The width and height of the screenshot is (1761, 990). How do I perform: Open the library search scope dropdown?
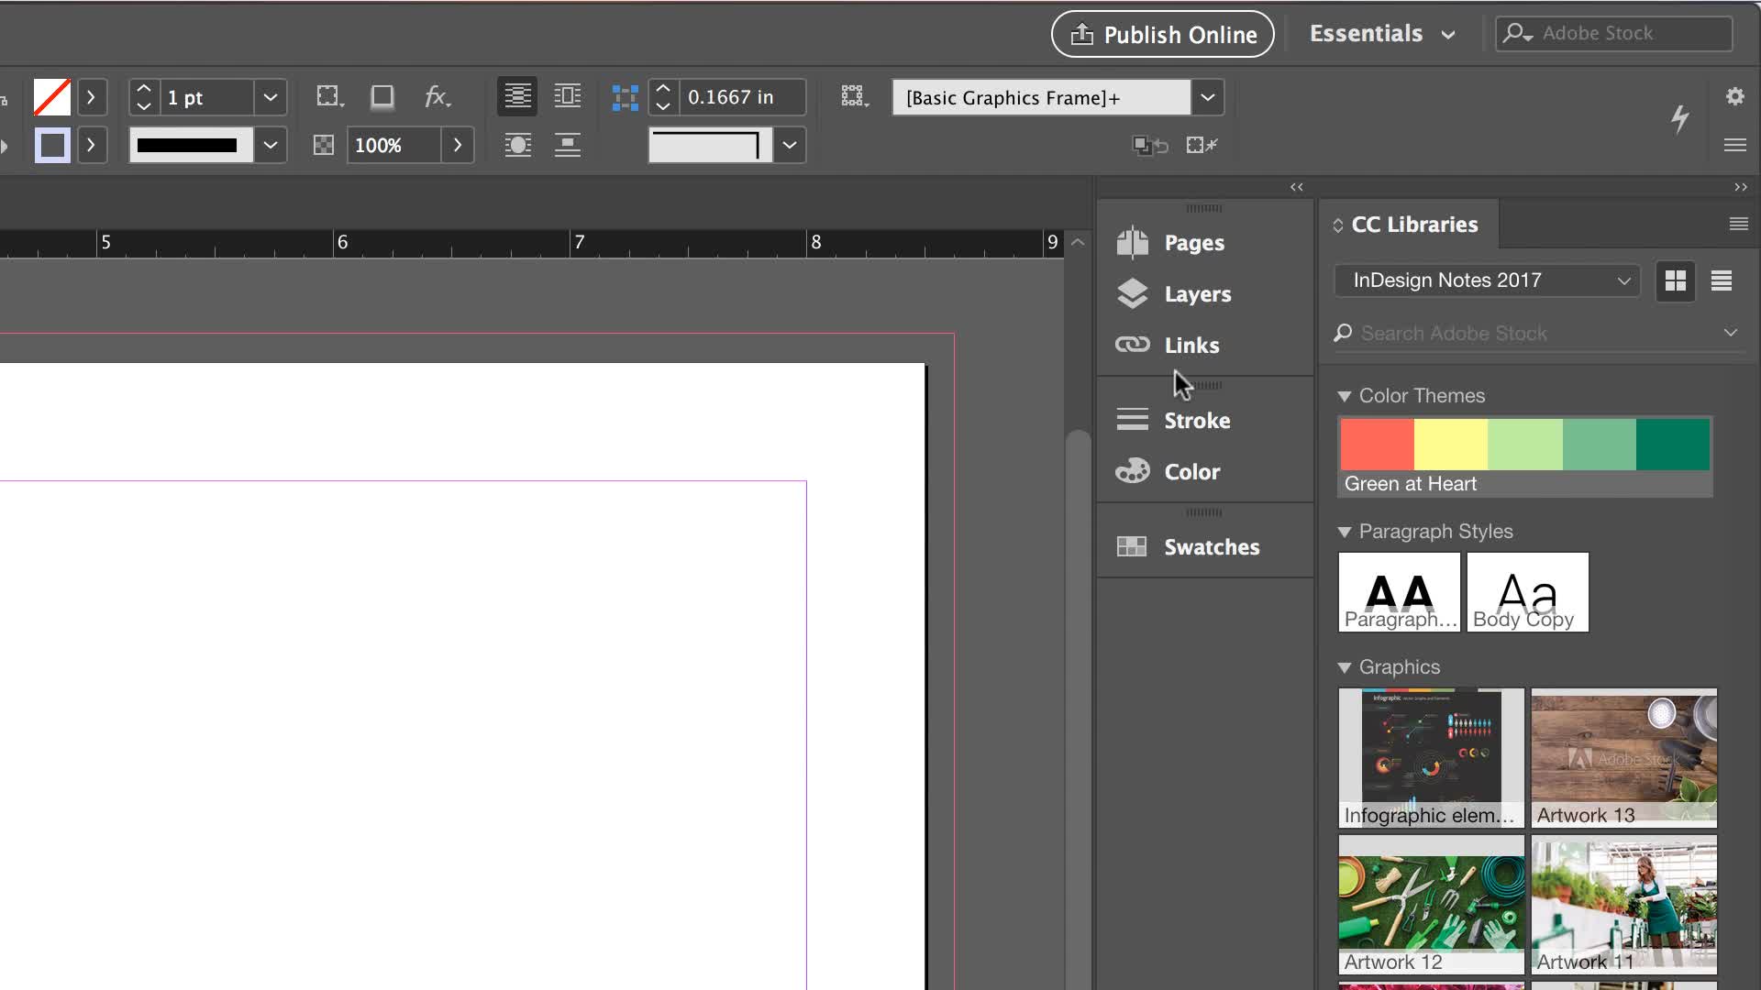pos(1730,333)
